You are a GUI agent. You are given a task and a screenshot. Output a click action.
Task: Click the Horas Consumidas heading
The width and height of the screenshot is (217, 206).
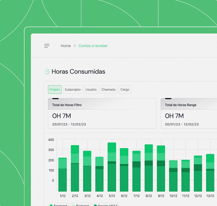pos(78,72)
